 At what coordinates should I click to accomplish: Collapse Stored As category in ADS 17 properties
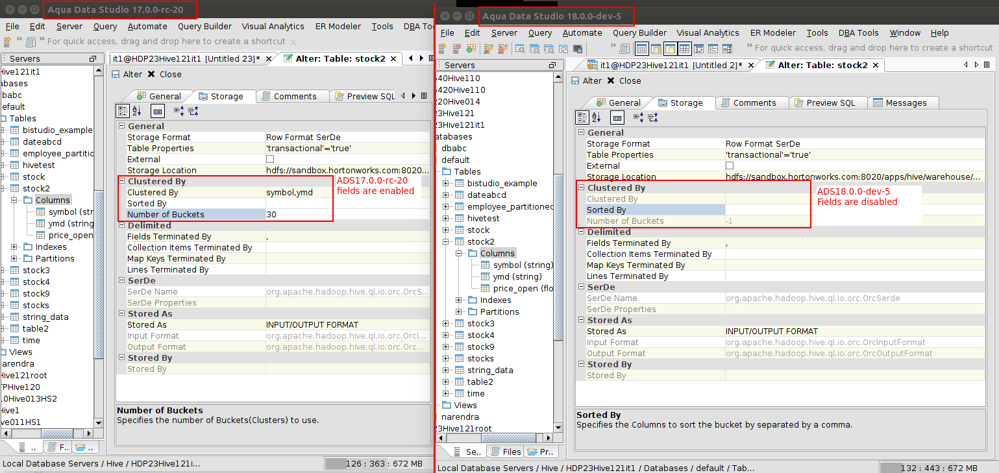point(122,313)
